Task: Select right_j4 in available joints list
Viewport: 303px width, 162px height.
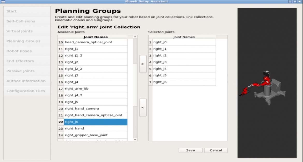Action: tap(96, 82)
